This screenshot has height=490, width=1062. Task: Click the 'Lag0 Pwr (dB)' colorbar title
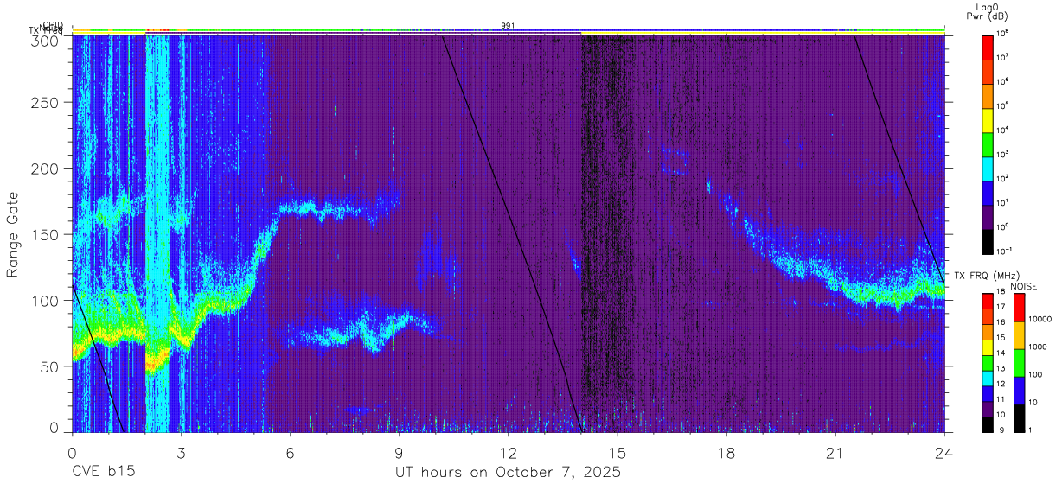(x=988, y=12)
